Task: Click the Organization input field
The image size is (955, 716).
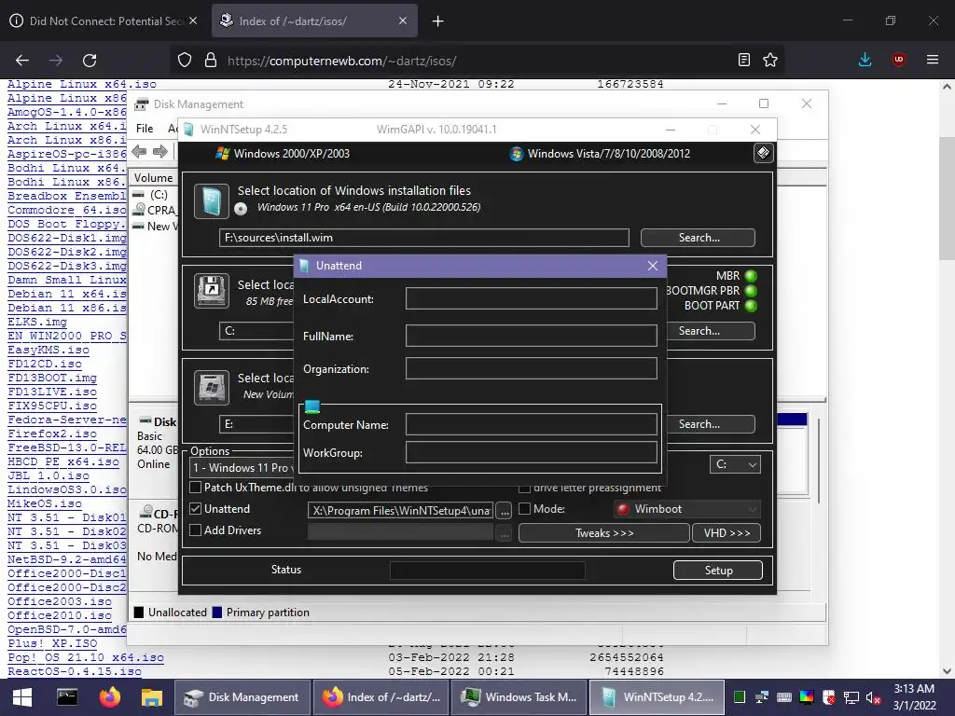Action: (531, 368)
